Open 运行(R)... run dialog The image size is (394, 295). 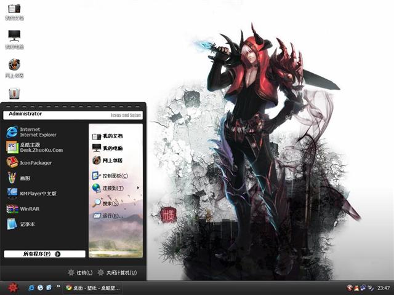(108, 216)
